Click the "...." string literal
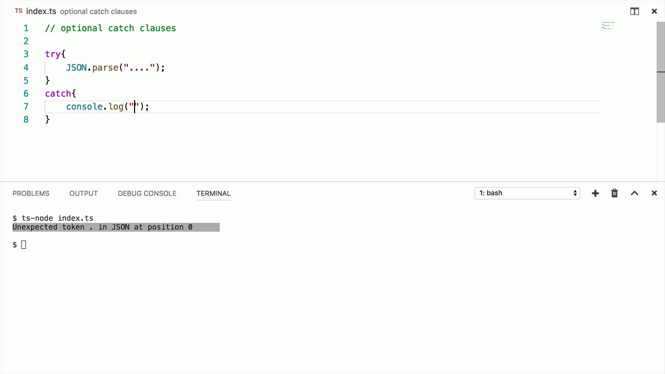 click(140, 68)
